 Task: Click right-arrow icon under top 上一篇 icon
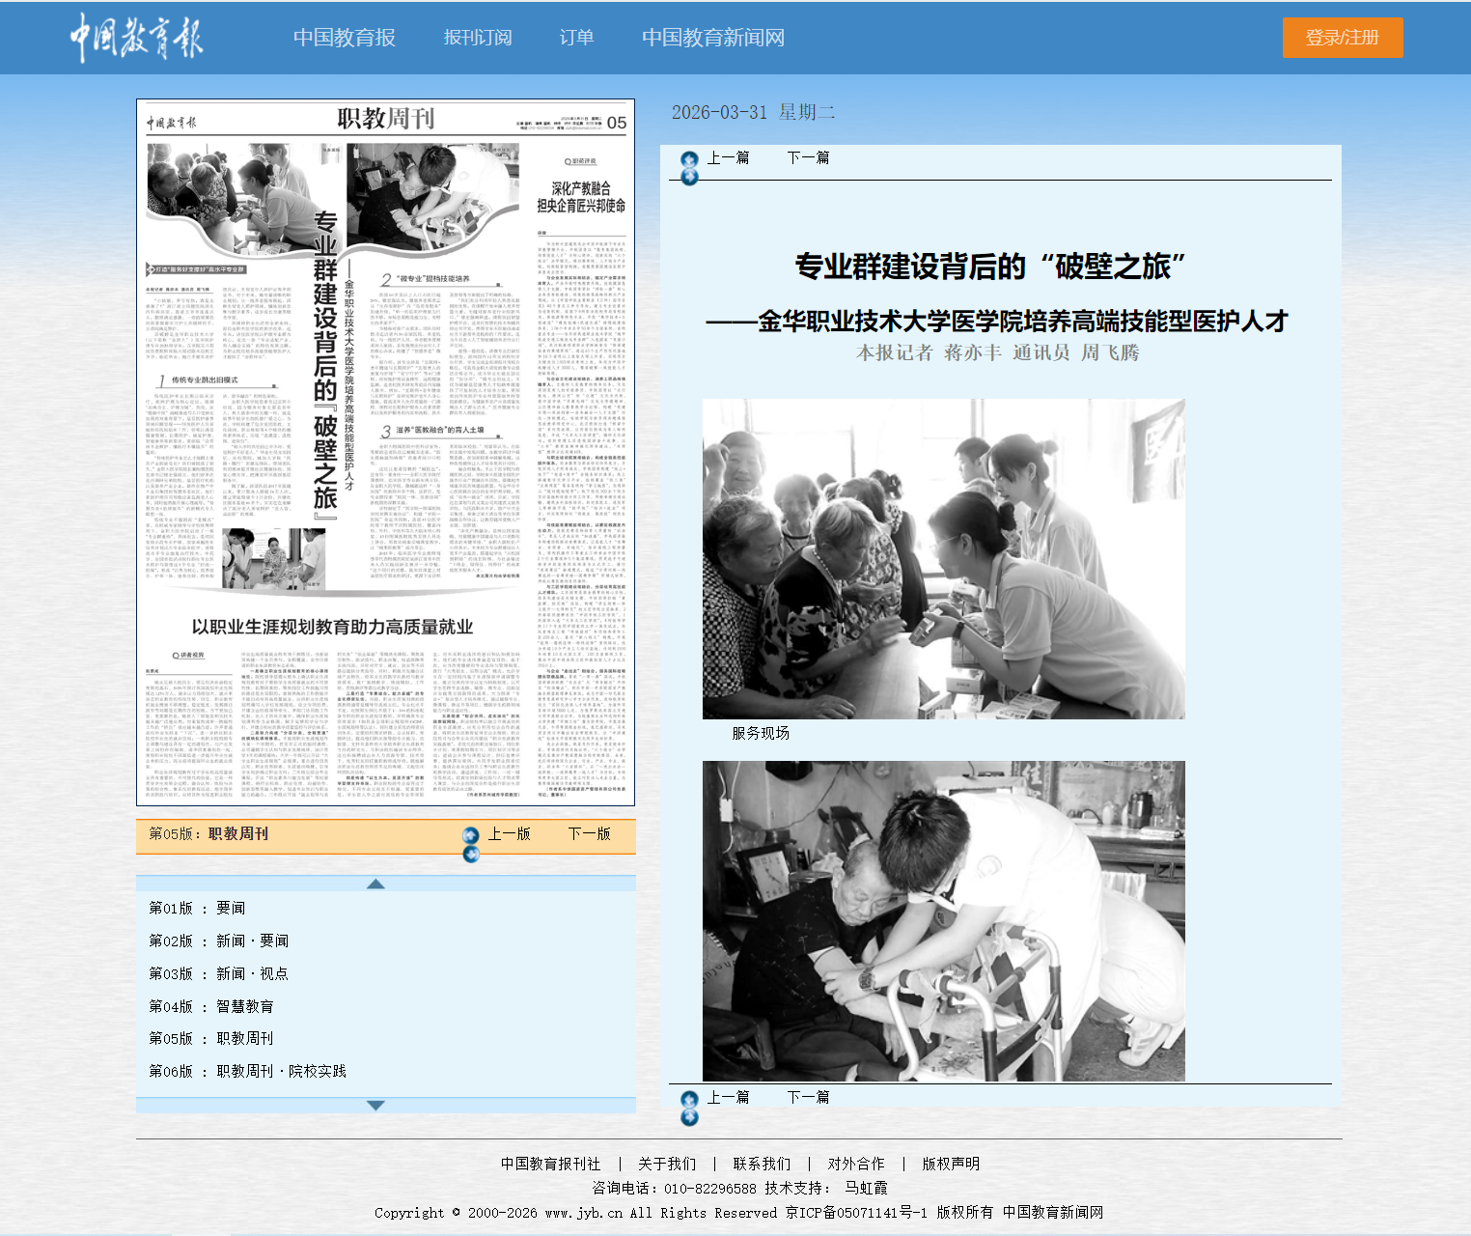pos(689,177)
